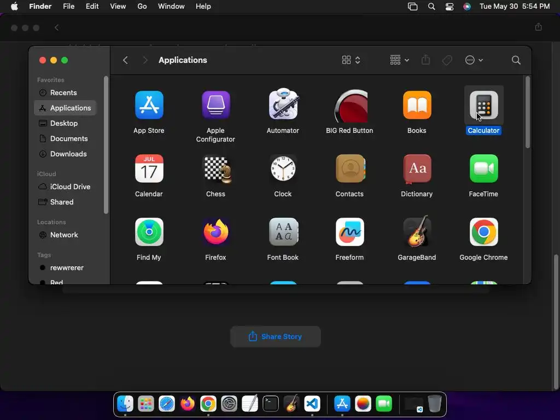
Task: Open the Apple menu
Action: click(x=14, y=7)
